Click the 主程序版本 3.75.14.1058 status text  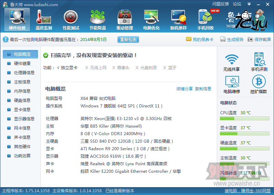(x=26, y=191)
